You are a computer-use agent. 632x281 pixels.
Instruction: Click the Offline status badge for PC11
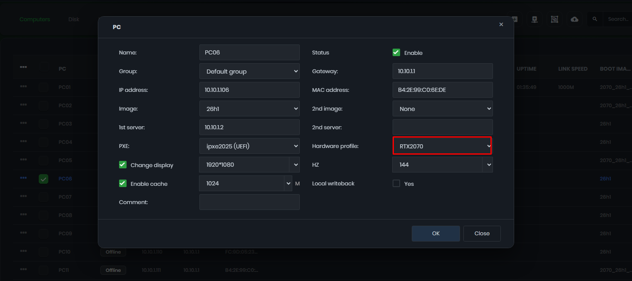click(x=113, y=270)
